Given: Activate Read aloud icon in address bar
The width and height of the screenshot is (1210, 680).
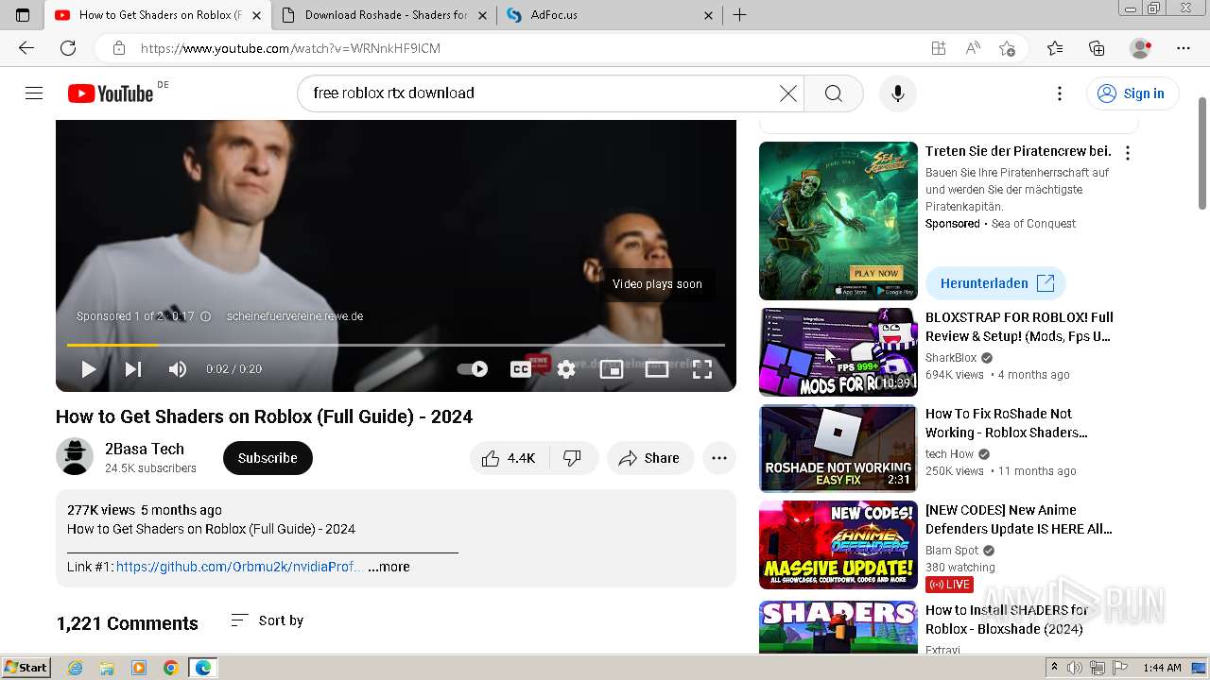Looking at the screenshot, I should pos(973,48).
